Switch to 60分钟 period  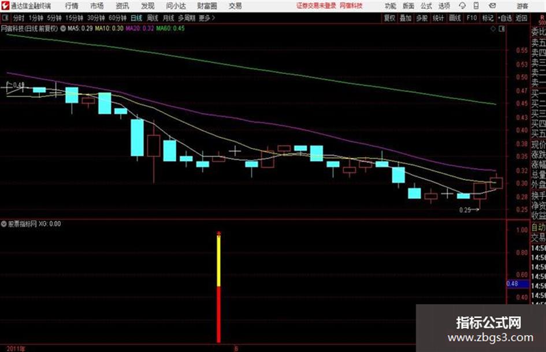[x=118, y=18]
